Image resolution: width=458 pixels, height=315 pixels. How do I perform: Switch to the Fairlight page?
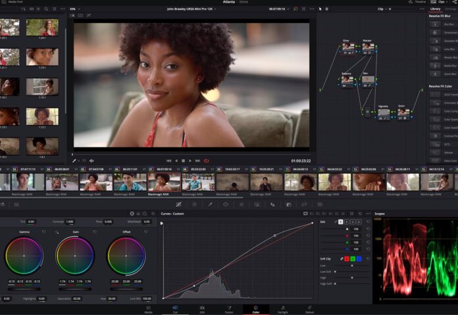click(283, 310)
